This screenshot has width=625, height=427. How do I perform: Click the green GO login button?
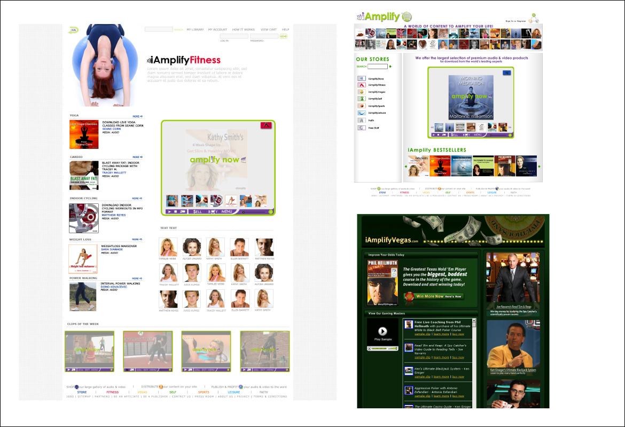[284, 36]
